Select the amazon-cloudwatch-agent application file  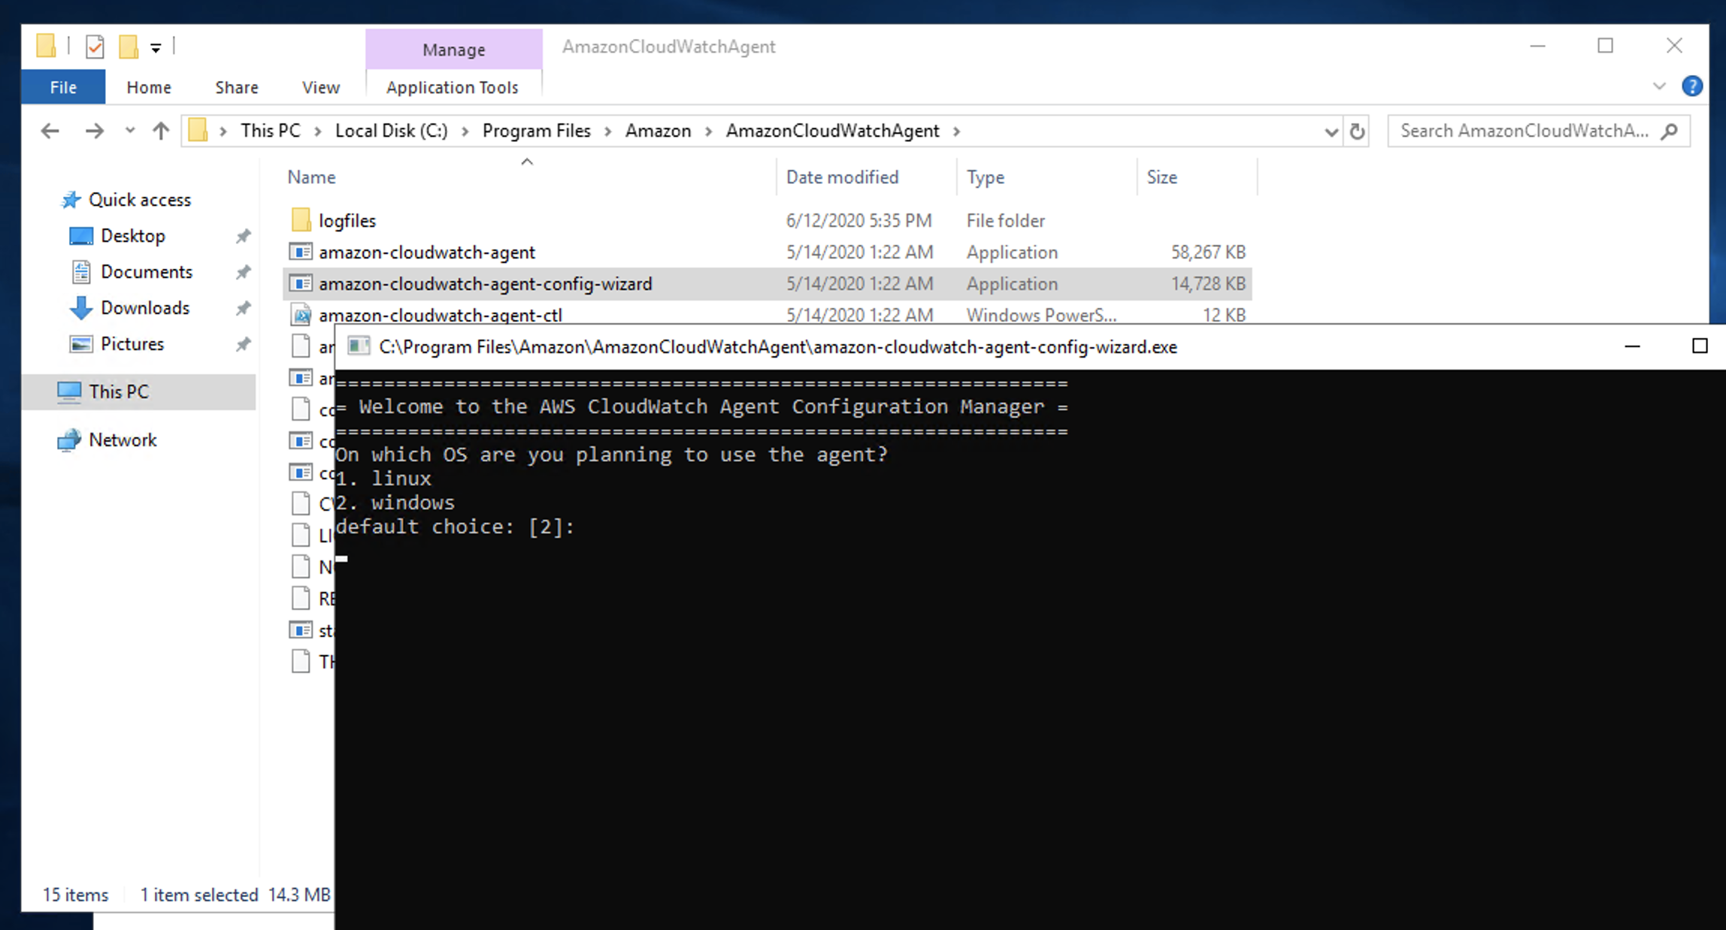point(426,252)
